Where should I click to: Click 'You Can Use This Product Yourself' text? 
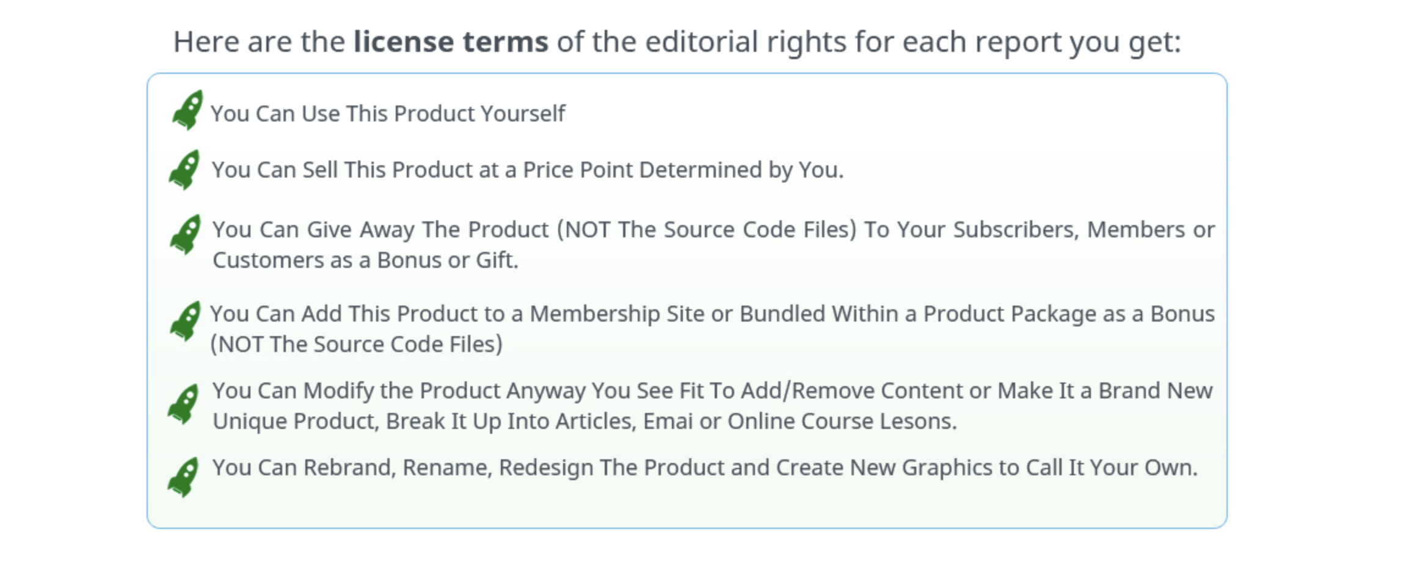388,114
